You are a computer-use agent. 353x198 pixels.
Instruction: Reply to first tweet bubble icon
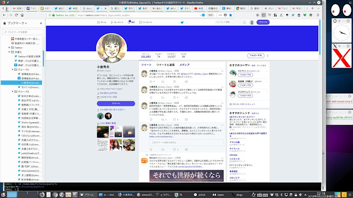tap(151, 81)
